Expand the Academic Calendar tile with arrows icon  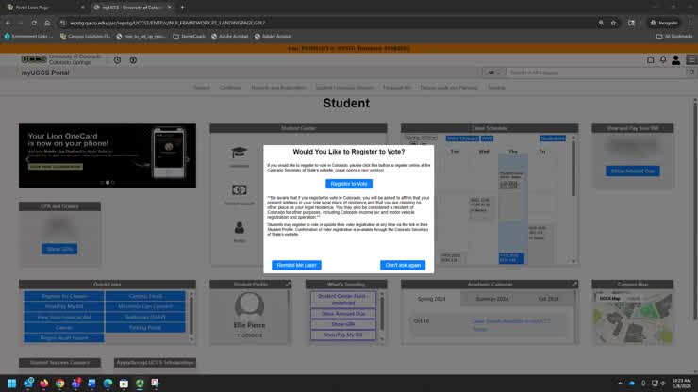click(x=573, y=284)
